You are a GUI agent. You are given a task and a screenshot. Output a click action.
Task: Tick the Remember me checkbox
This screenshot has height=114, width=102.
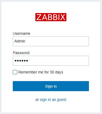pyautogui.click(x=15, y=72)
